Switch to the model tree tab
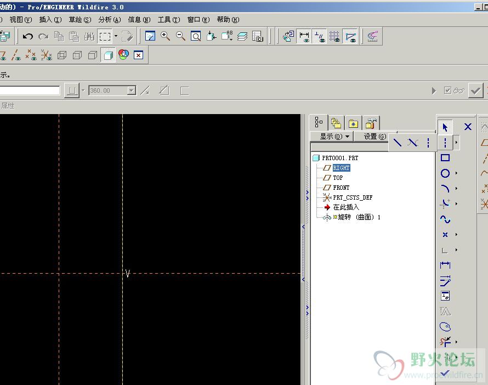 pyautogui.click(x=319, y=122)
